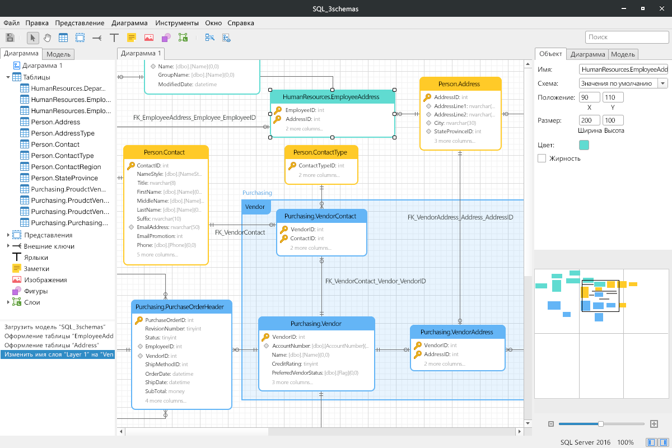Click the Vendor layer label

(x=255, y=207)
